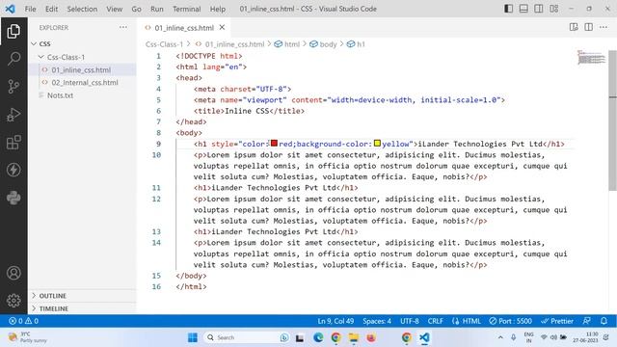Open notifications bell in status bar
The image size is (617, 347).
point(604,321)
